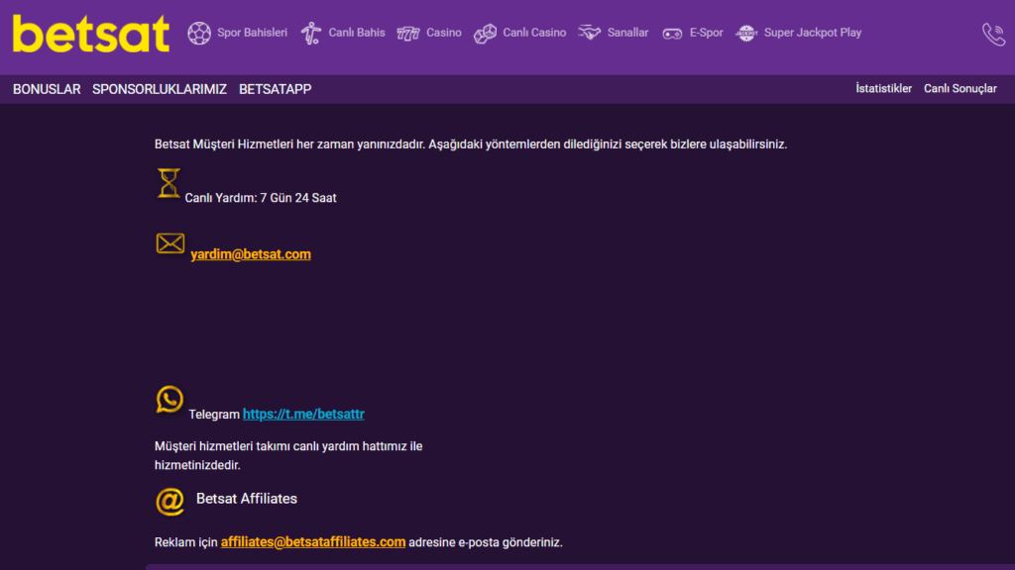
Task: Open the https://t.me/betsattr Telegram link
Action: click(303, 414)
